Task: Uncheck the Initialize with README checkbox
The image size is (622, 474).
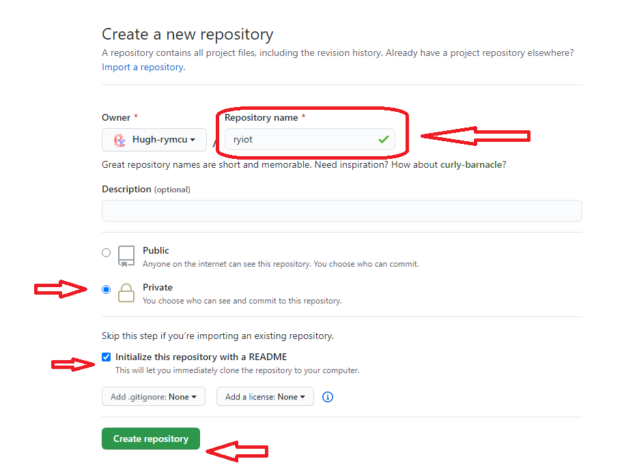Action: (106, 357)
